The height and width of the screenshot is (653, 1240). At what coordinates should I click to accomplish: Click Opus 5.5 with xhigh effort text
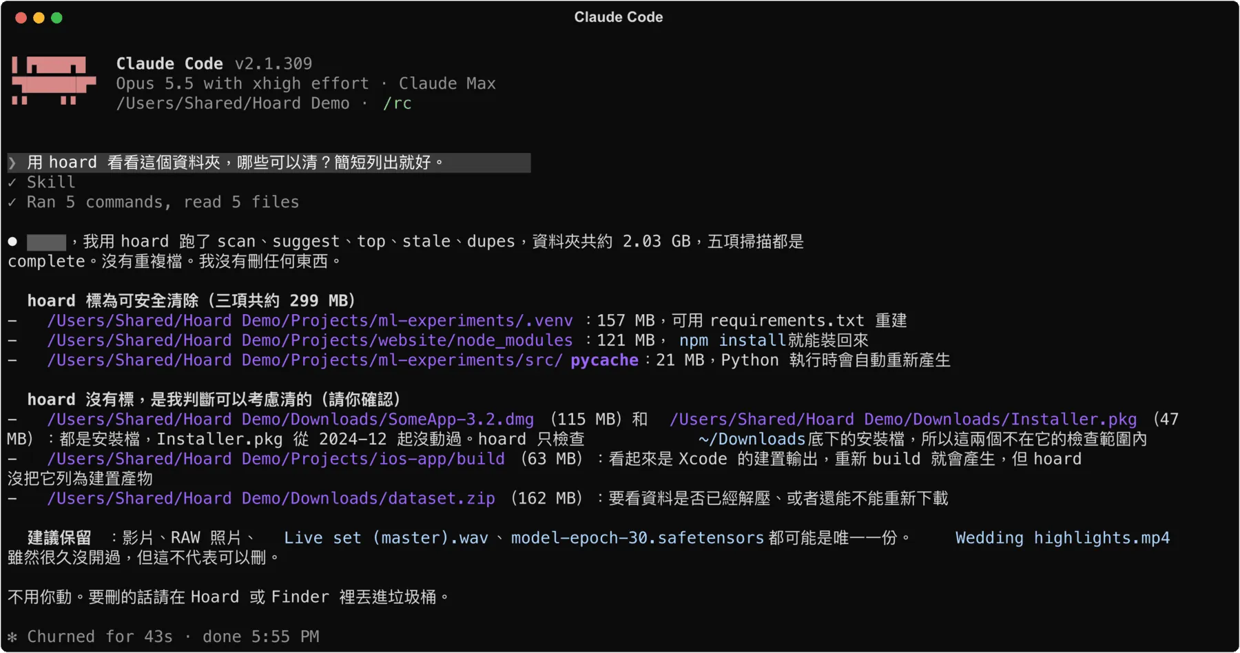242,84
